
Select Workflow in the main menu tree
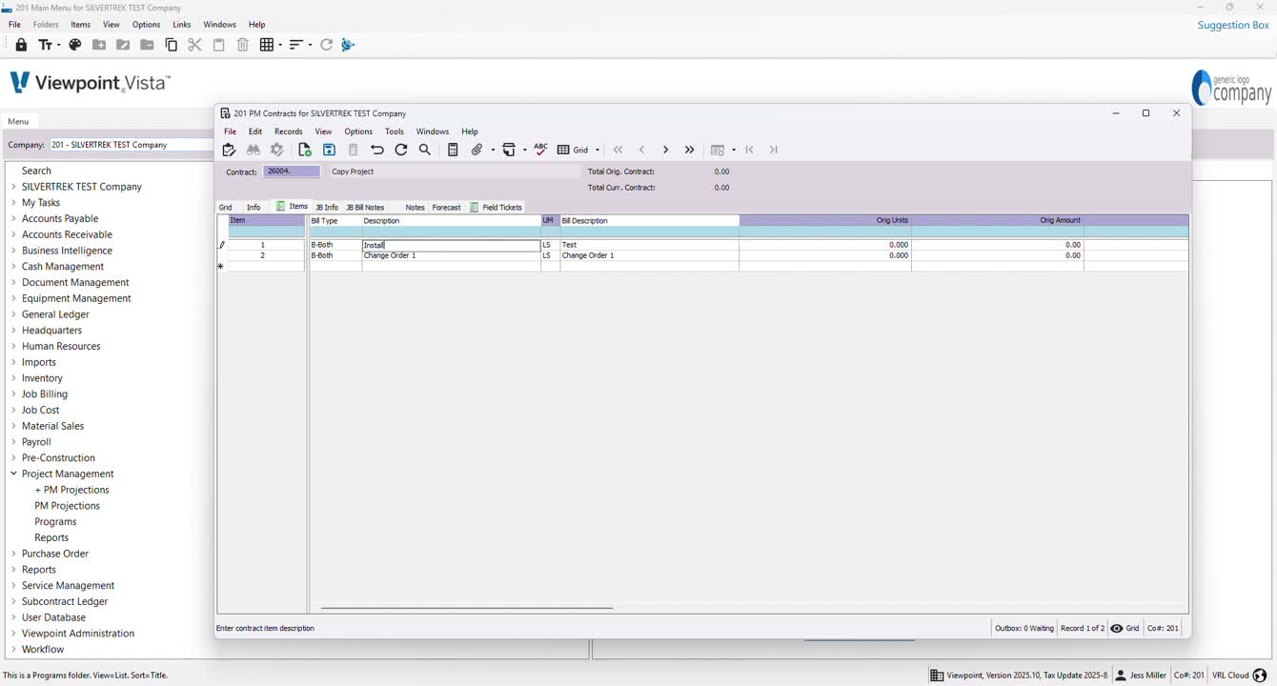tap(43, 650)
